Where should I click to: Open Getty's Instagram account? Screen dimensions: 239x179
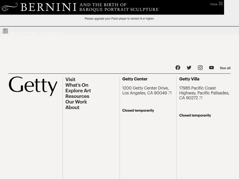201,68
